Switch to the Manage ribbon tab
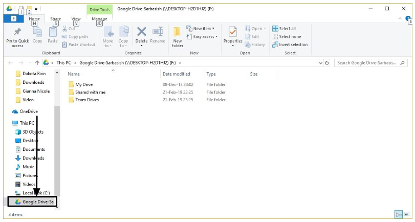Screen dimensions: 415x222 click(99, 19)
